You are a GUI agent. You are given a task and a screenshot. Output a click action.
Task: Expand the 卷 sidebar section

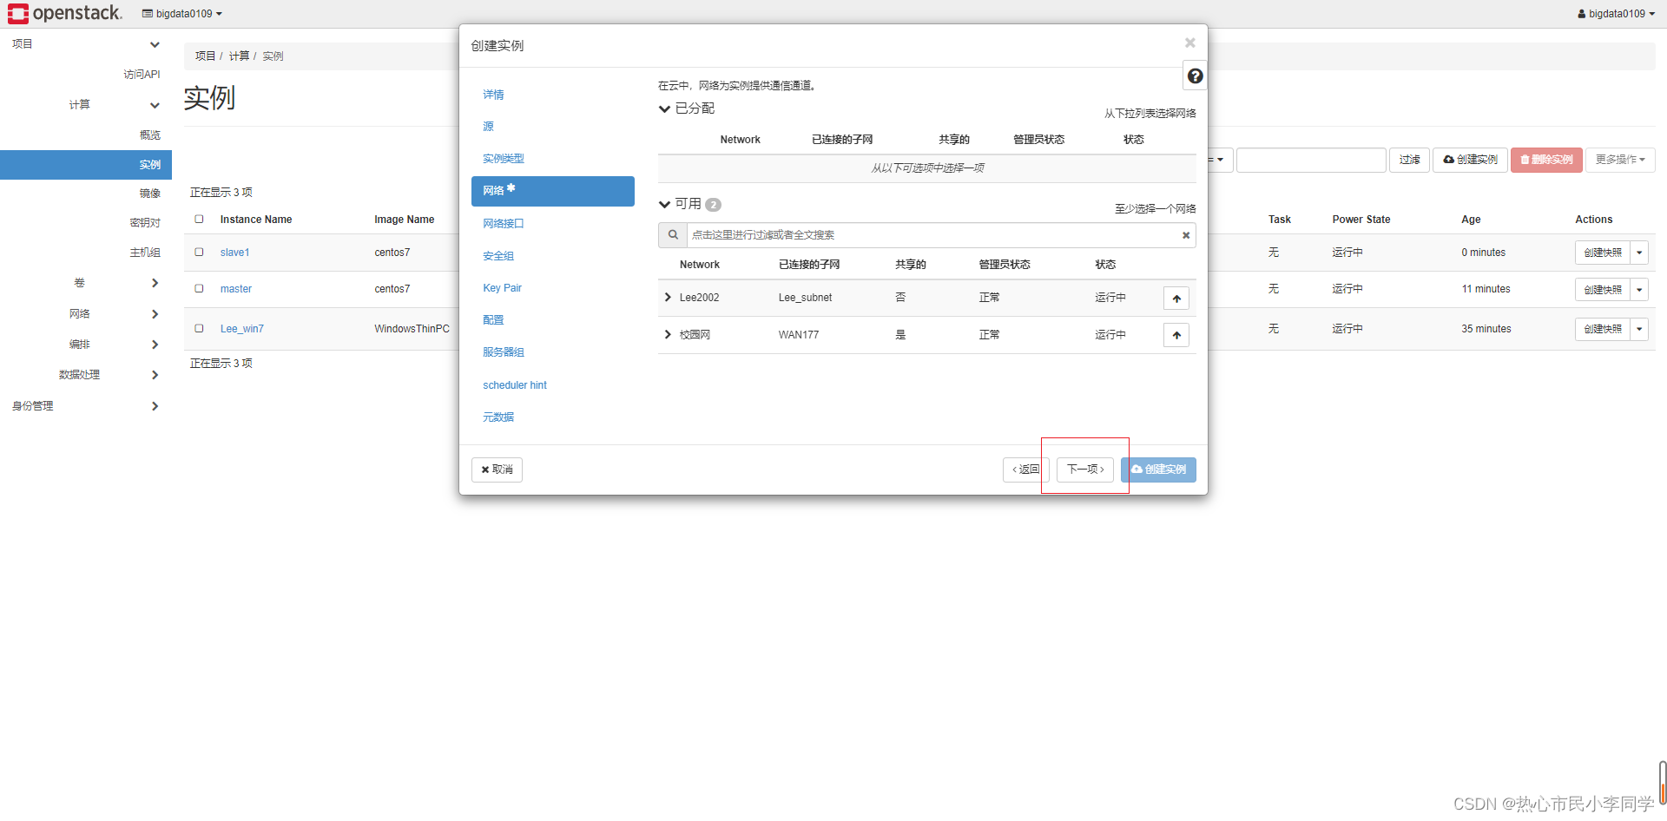(155, 283)
